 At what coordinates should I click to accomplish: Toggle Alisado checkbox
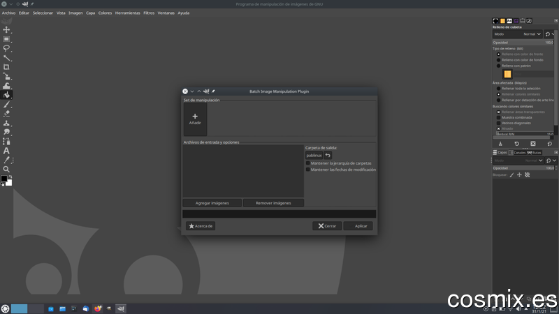click(498, 128)
